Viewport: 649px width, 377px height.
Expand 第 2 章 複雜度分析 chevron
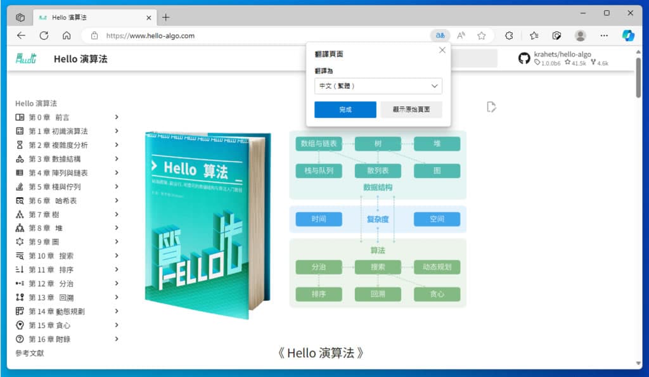pos(117,145)
